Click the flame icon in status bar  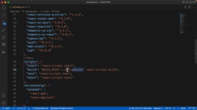29,108
